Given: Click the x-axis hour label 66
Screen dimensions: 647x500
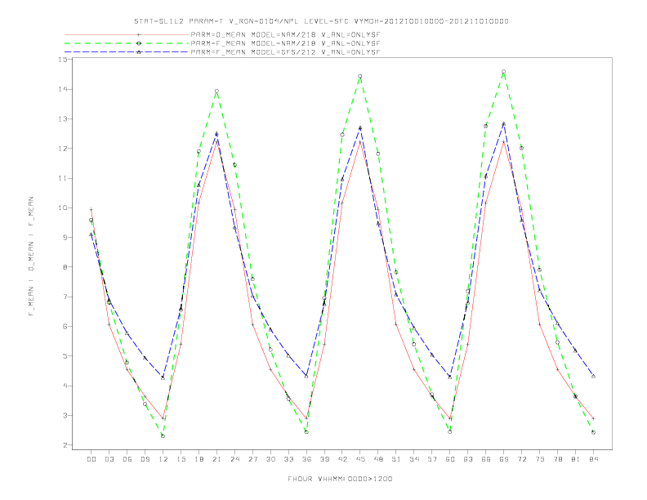Looking at the screenshot, I should pyautogui.click(x=486, y=459).
